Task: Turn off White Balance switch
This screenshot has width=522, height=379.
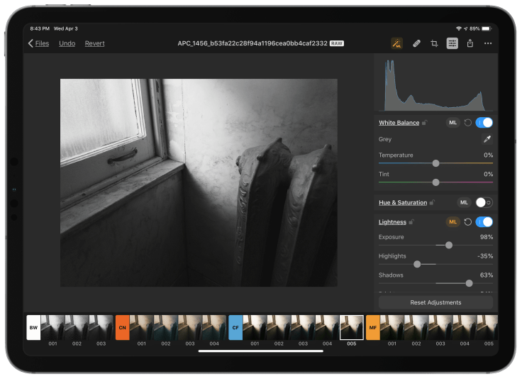Action: 484,123
